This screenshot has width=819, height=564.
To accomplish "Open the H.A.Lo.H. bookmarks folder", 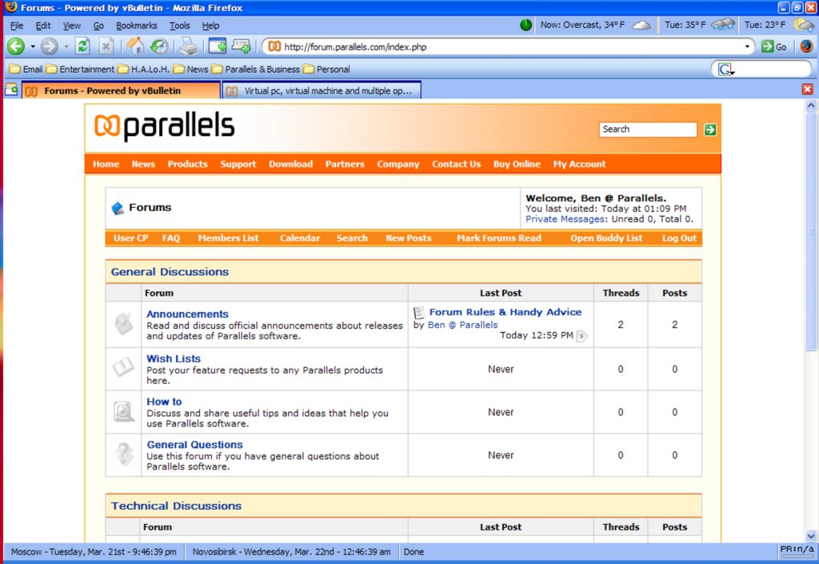I will tap(144, 69).
